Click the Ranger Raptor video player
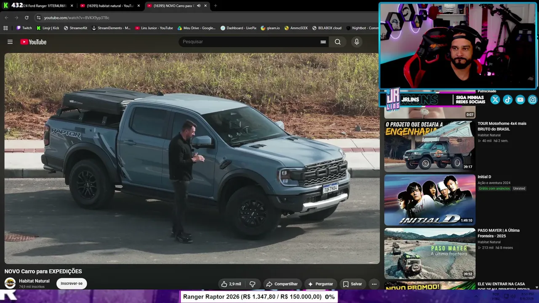 192,158
